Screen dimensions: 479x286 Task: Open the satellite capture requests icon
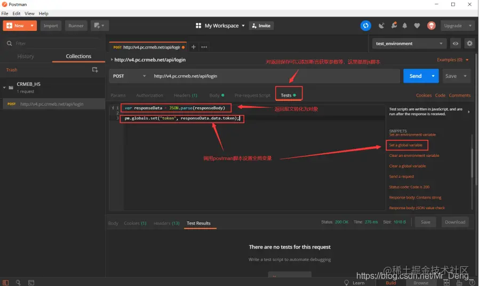coord(381,26)
